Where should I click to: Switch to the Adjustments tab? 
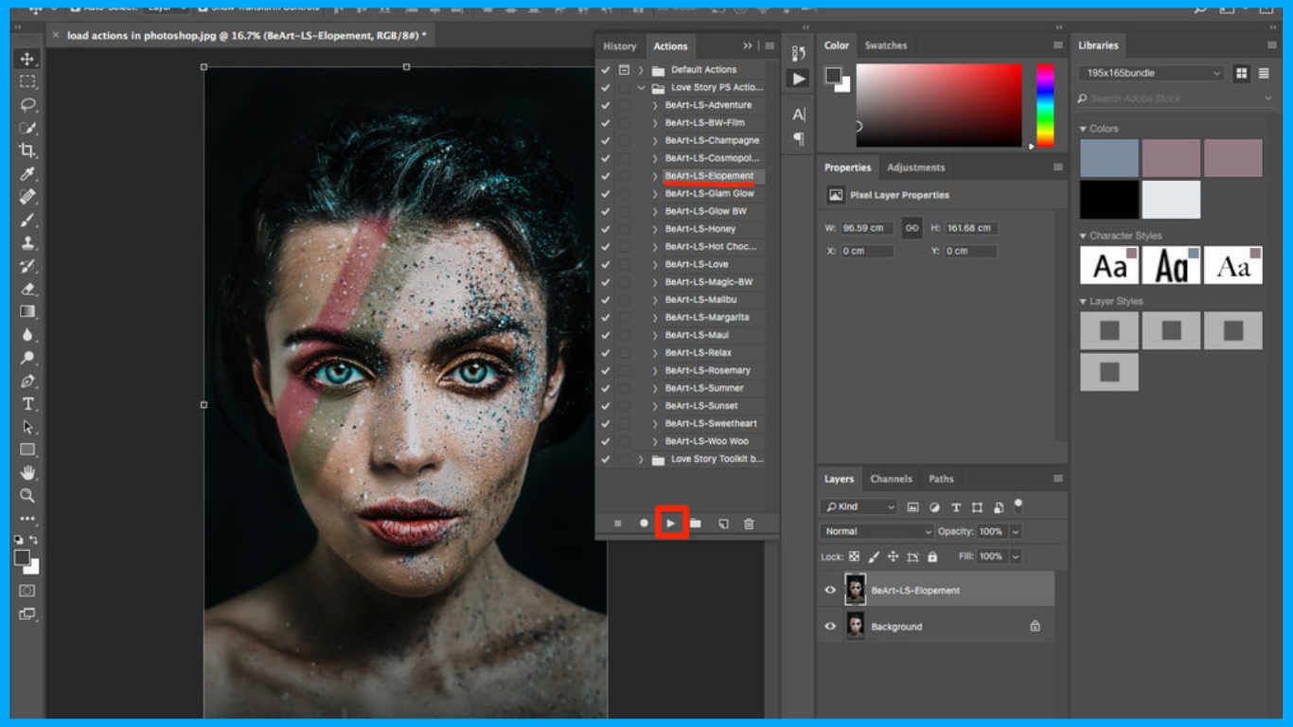click(915, 168)
